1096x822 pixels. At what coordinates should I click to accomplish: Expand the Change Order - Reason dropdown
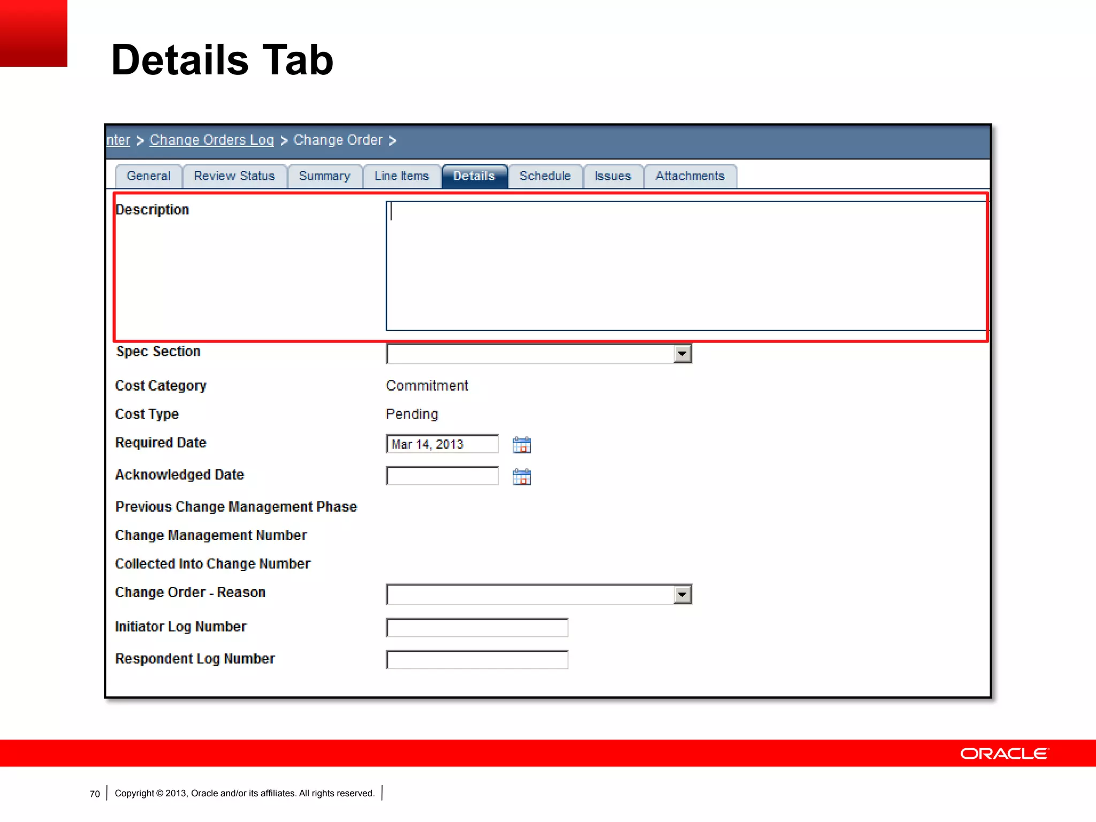click(682, 595)
